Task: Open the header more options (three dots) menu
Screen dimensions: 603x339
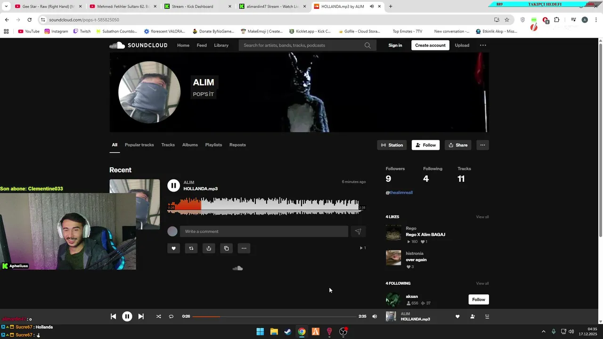Action: [483, 45]
